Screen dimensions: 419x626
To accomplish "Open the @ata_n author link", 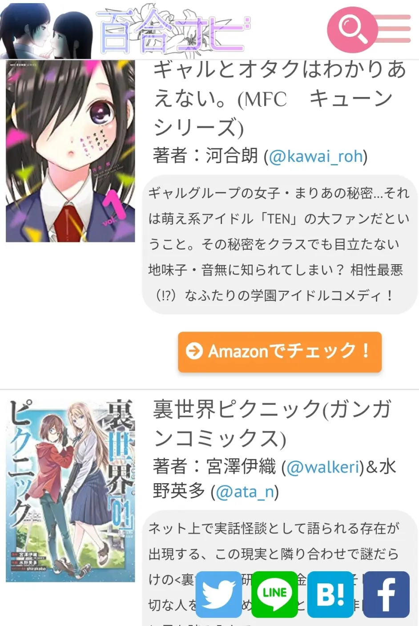I will click(x=245, y=492).
